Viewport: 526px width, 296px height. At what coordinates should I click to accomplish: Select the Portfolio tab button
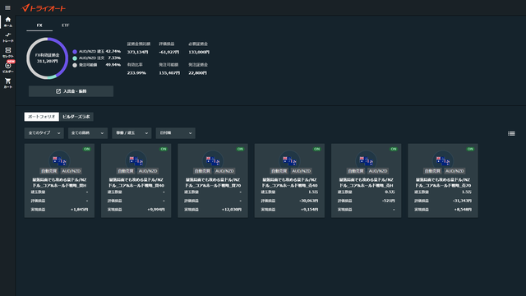point(42,117)
